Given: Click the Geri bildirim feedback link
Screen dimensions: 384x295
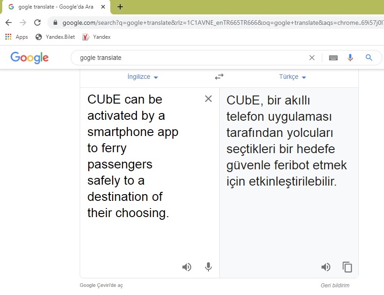Looking at the screenshot, I should (x=335, y=286).
